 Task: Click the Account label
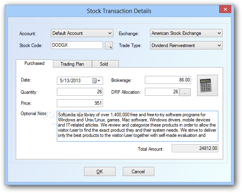28,34
